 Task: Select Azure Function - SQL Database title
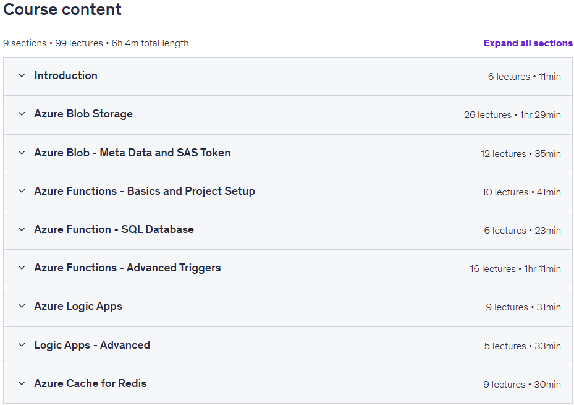(114, 229)
